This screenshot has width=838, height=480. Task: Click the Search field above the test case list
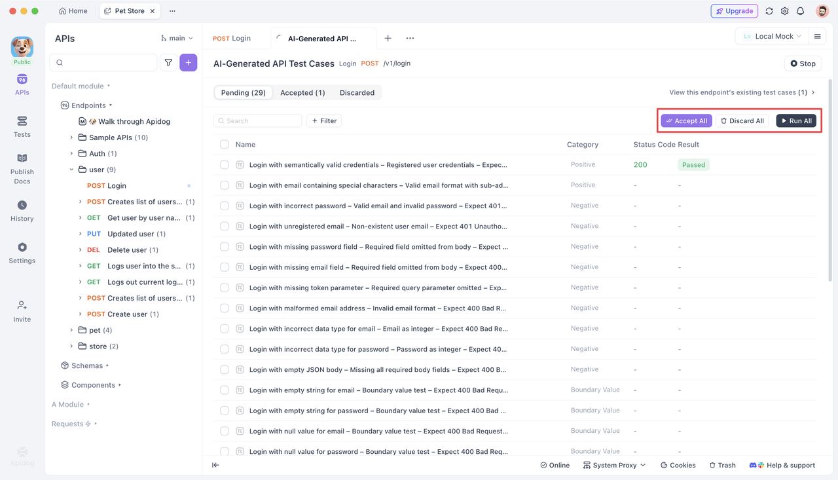click(257, 120)
